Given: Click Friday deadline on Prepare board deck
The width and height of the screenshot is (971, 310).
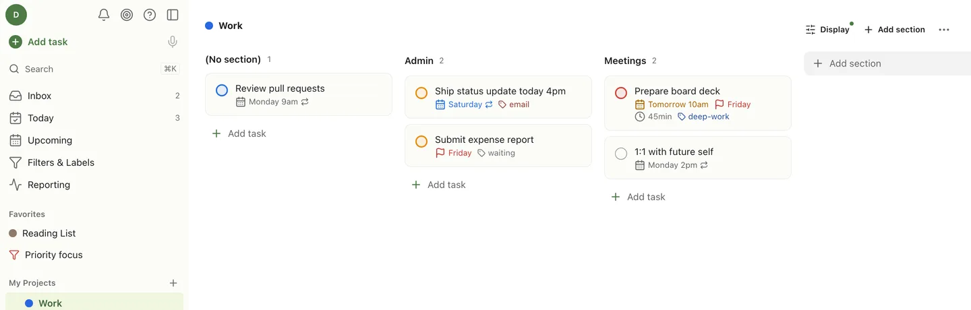Looking at the screenshot, I should click(733, 104).
